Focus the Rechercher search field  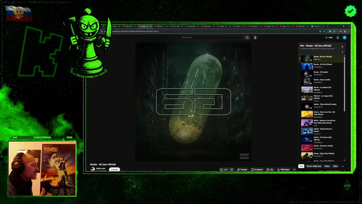212,37
